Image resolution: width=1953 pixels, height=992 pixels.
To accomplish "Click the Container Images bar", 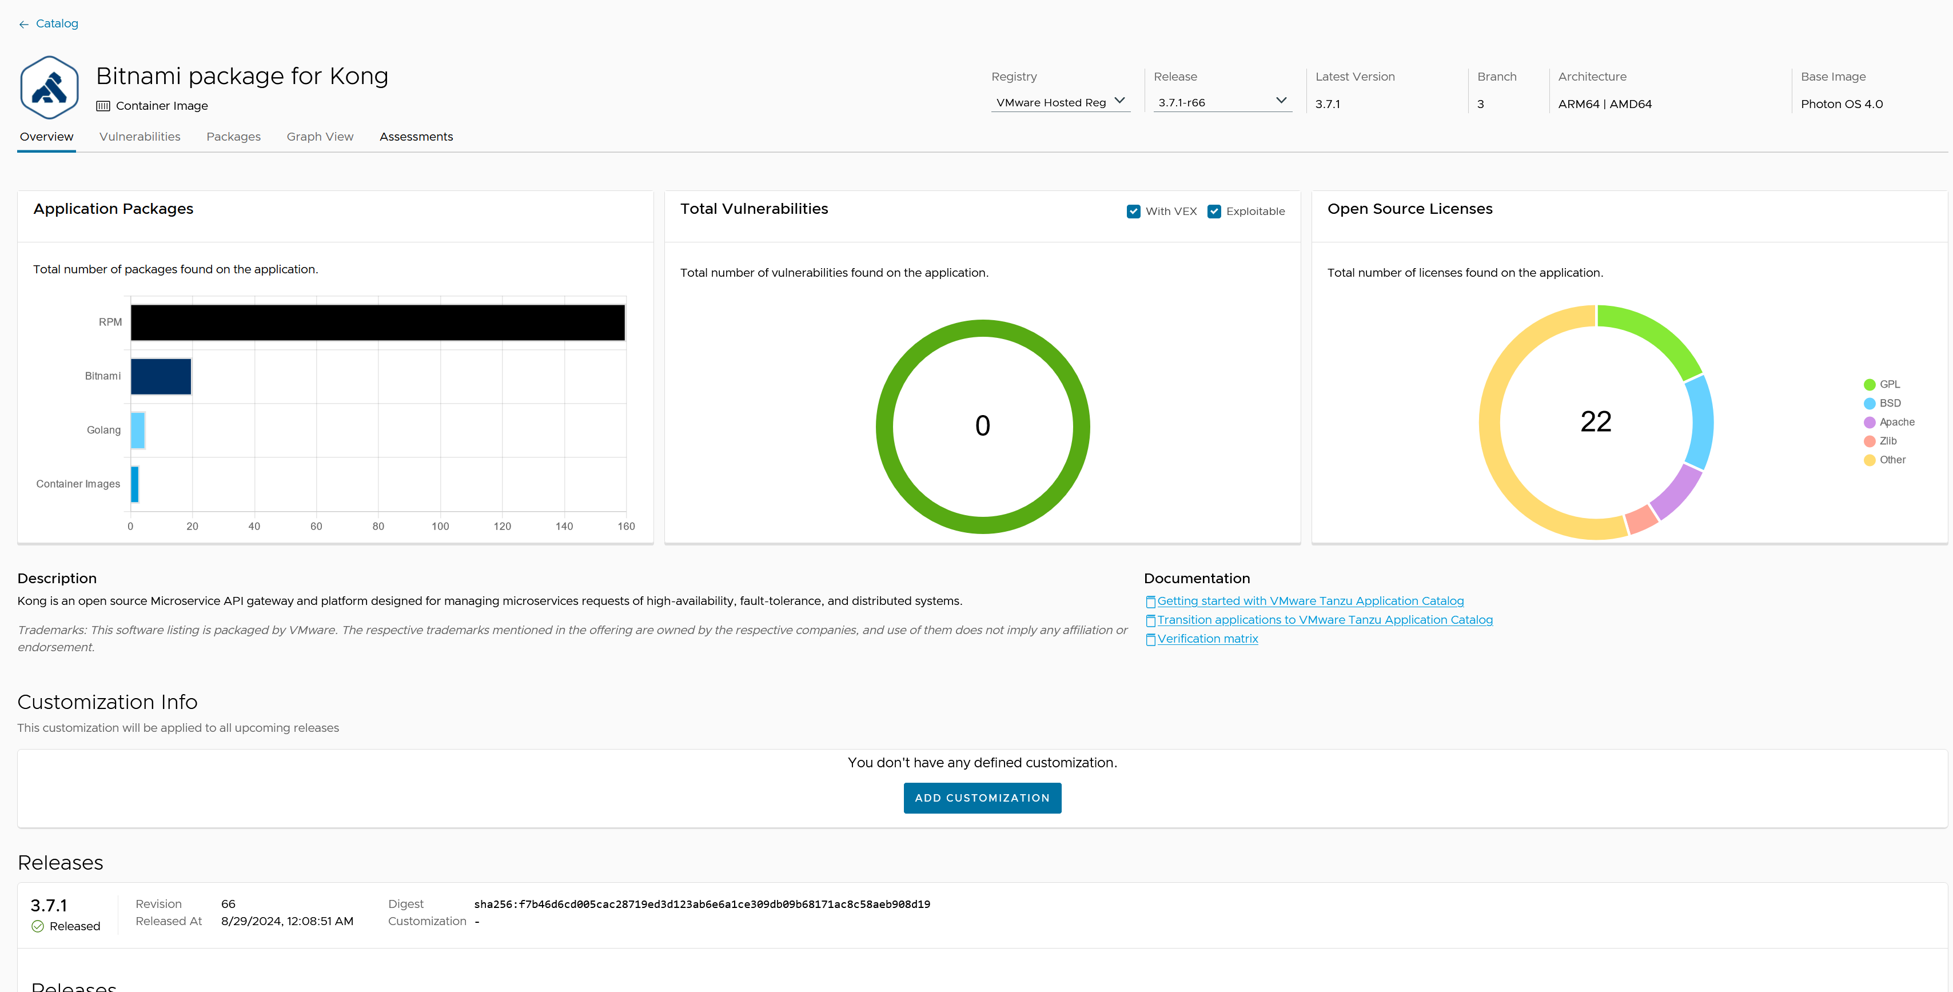I will coord(135,484).
